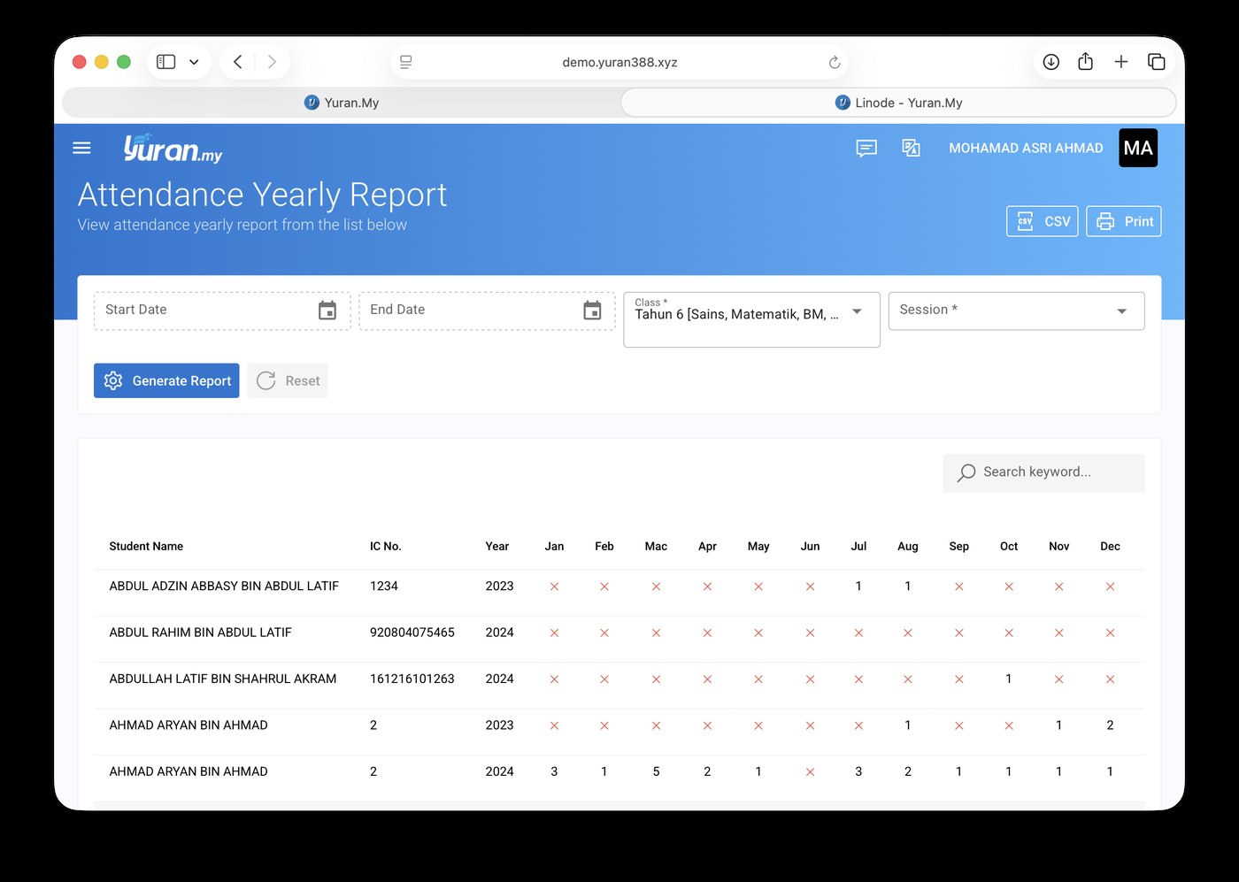This screenshot has height=882, width=1239.
Task: Click the Yuran.my logo
Action: pyautogui.click(x=173, y=148)
